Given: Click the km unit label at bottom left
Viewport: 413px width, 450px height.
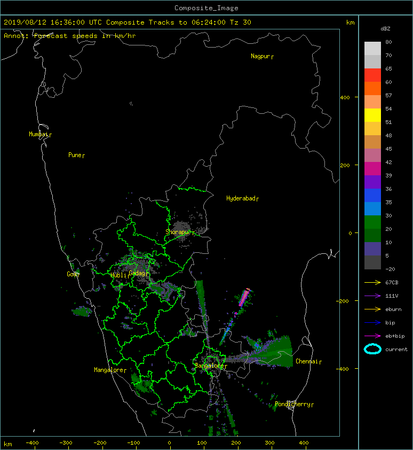Looking at the screenshot, I should pyautogui.click(x=8, y=444).
